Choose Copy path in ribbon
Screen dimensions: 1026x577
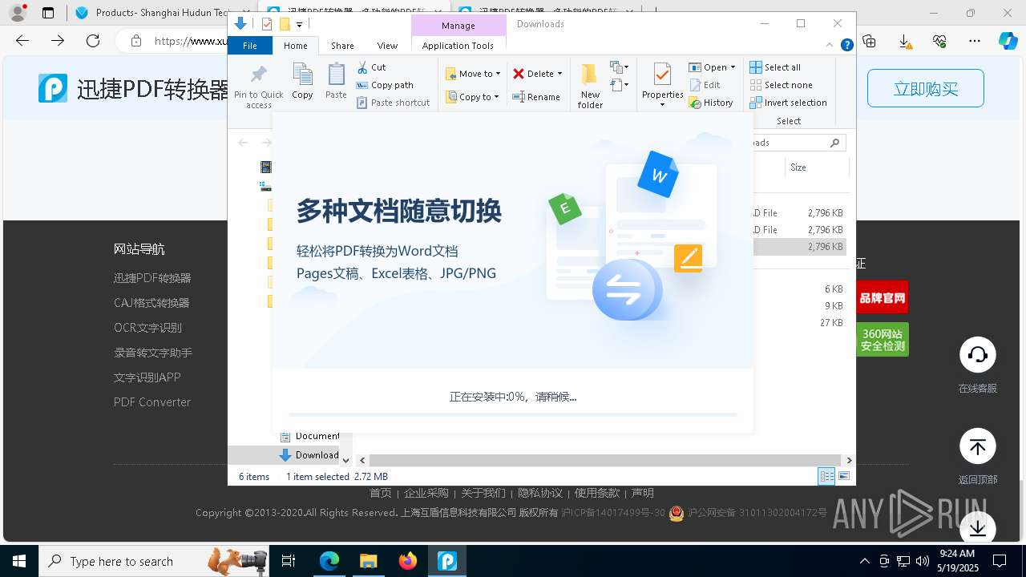pos(385,85)
